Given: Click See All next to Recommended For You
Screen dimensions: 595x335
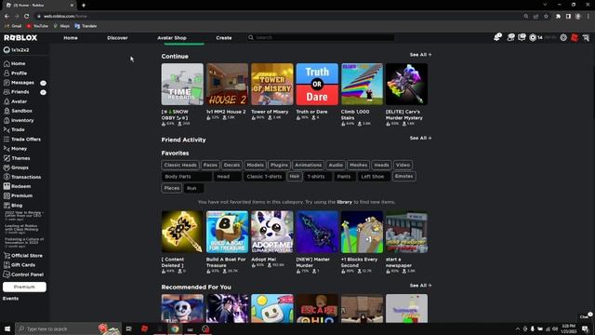Looking at the screenshot, I should pyautogui.click(x=420, y=286).
